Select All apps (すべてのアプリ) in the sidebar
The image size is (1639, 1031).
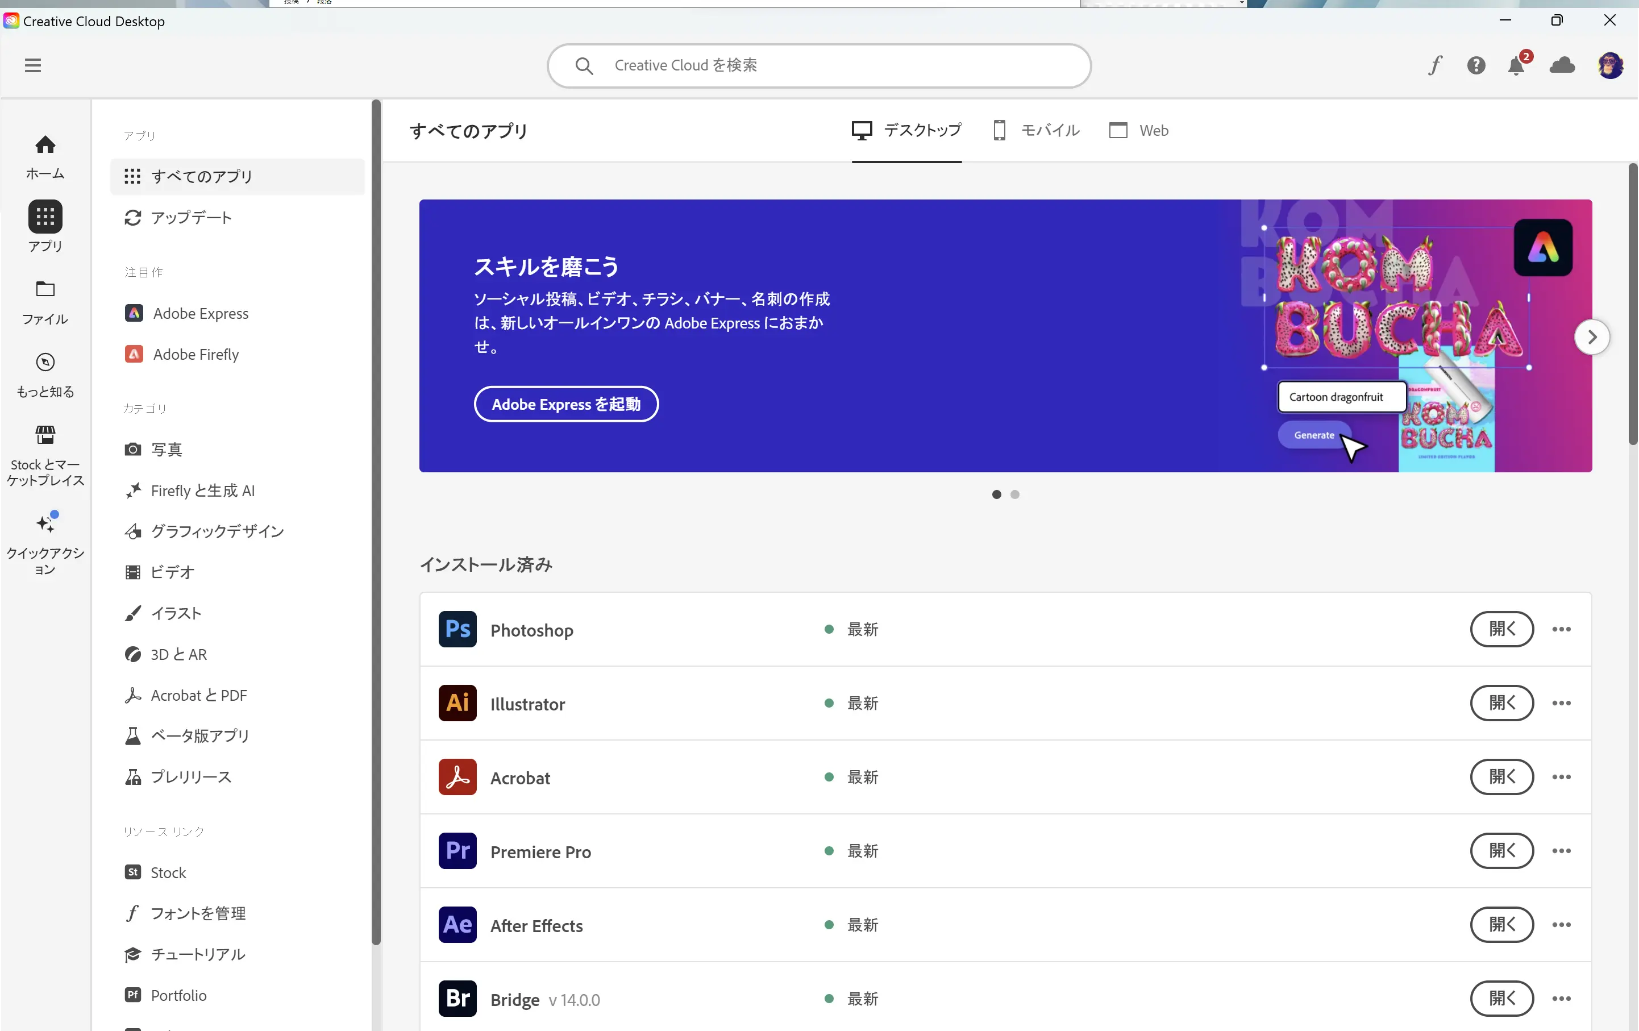point(237,176)
